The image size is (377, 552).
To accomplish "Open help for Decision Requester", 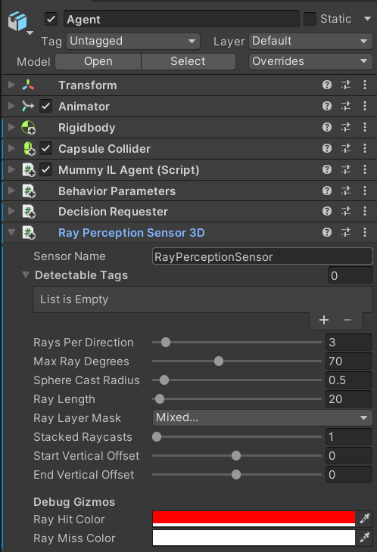I will [x=326, y=211].
